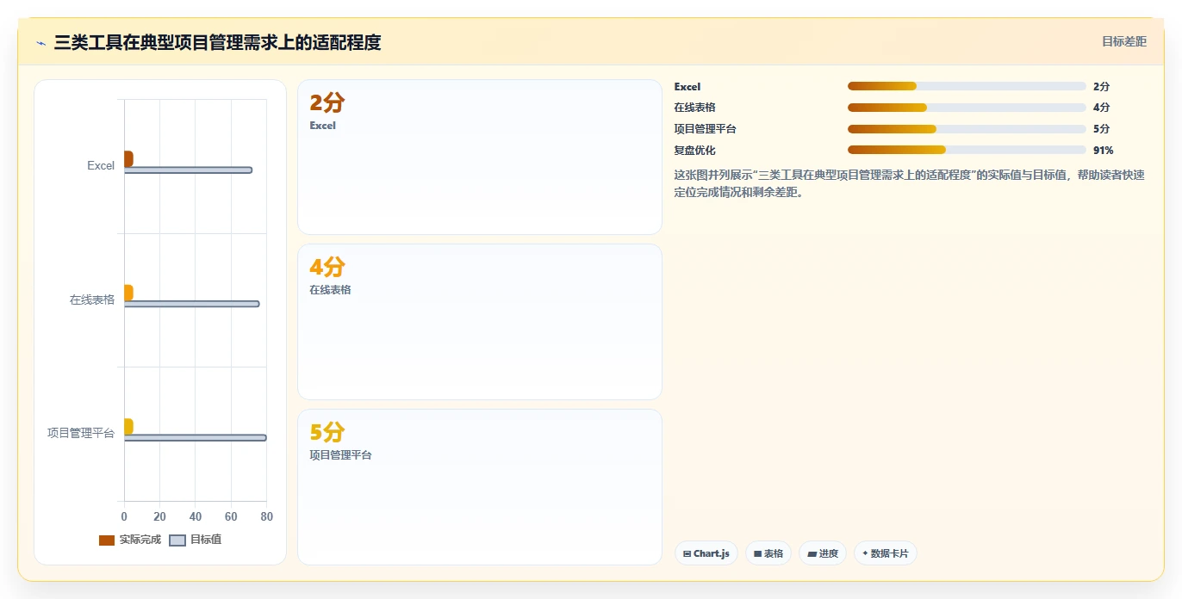Click the 项目管理平台 axis label in chart
The width and height of the screenshot is (1182, 599).
coord(81,433)
